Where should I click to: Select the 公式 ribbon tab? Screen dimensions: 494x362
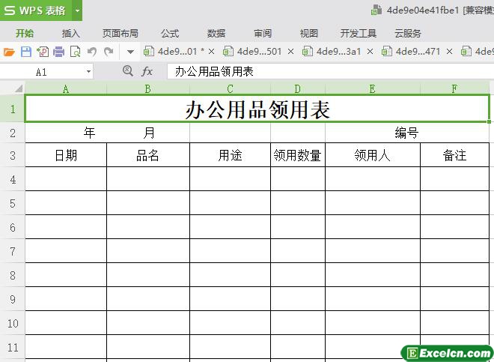tap(170, 33)
